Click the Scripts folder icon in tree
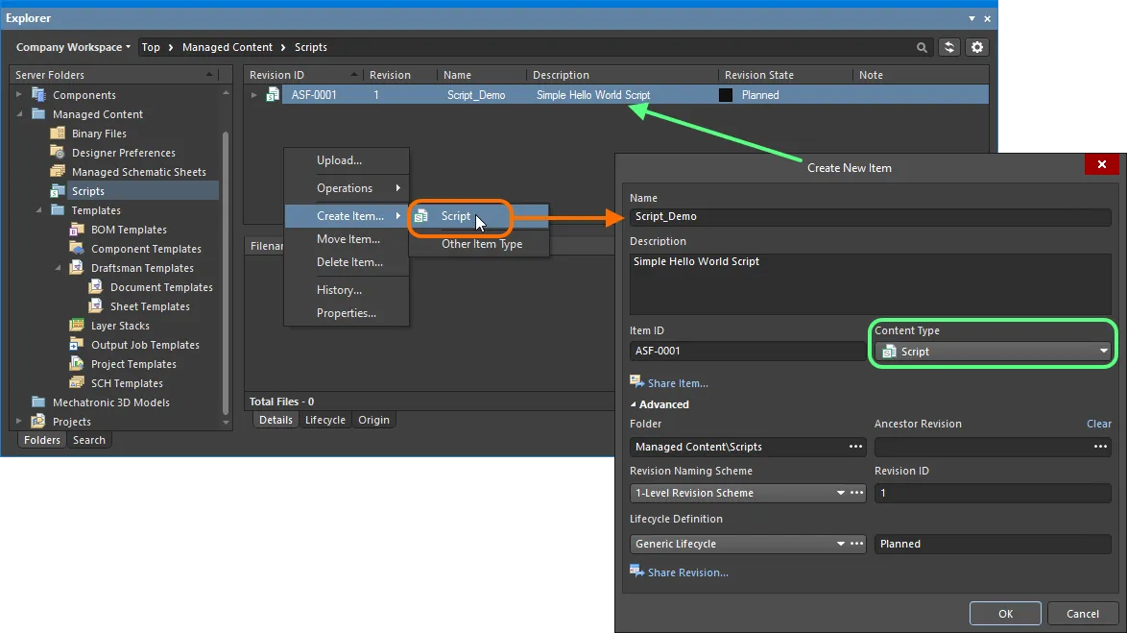This screenshot has width=1127, height=633. click(x=58, y=190)
